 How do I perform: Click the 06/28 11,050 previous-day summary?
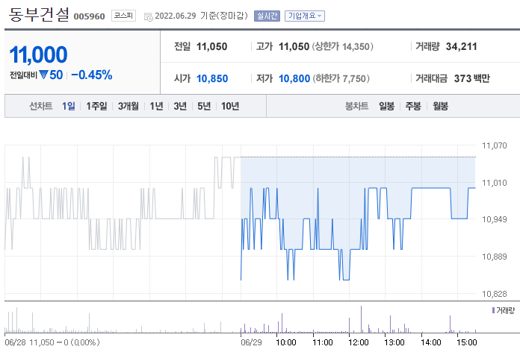(x=52, y=342)
